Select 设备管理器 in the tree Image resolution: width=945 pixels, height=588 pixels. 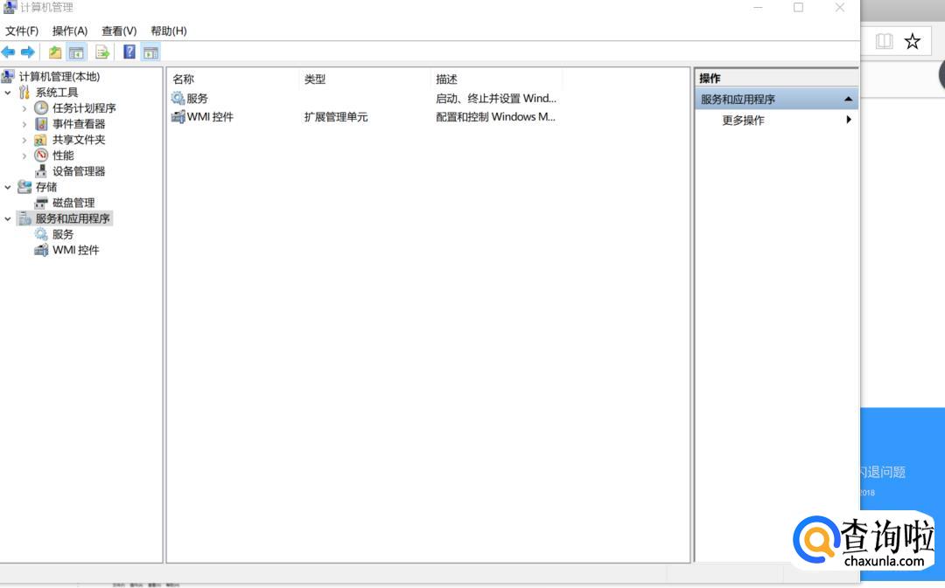click(79, 171)
